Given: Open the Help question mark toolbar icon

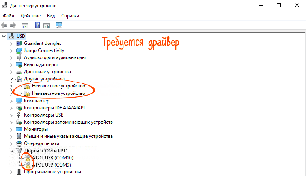Looking at the screenshot, I should pos(37,25).
